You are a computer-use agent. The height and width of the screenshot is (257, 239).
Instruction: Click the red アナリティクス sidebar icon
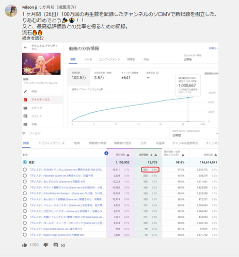(25, 100)
